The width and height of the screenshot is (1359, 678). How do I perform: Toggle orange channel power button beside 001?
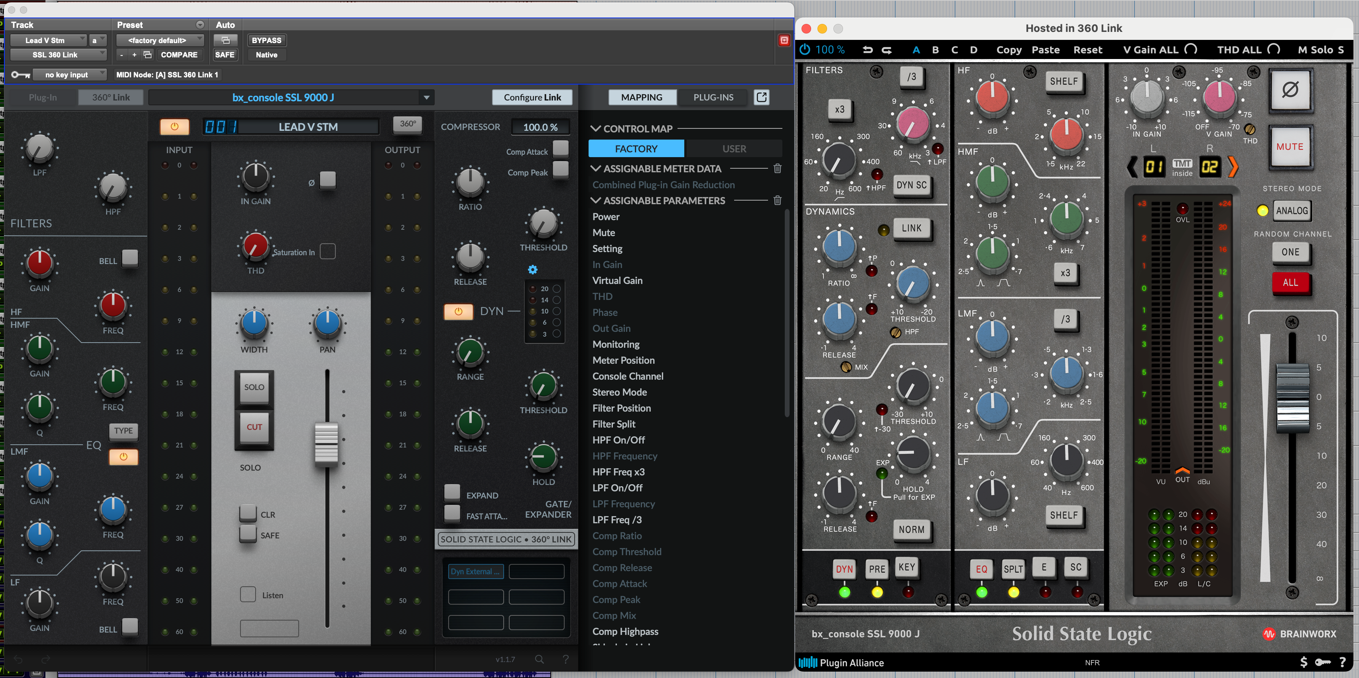(x=174, y=127)
